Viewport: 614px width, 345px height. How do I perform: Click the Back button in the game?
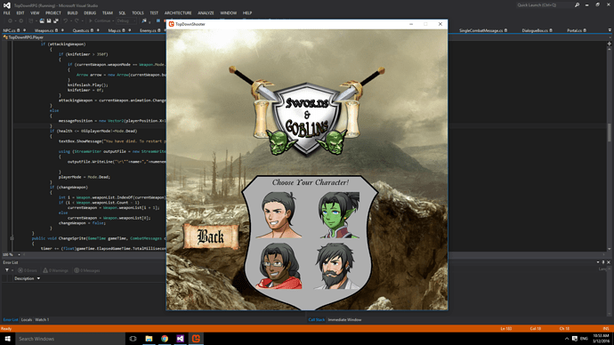(211, 237)
